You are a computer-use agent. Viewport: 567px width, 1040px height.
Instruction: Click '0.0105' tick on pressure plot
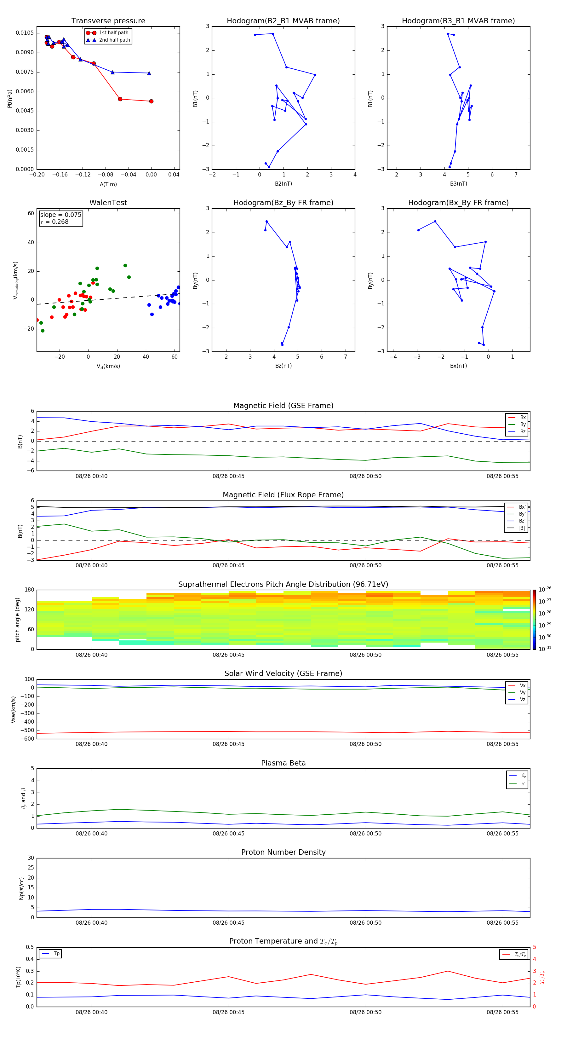[x=25, y=33]
